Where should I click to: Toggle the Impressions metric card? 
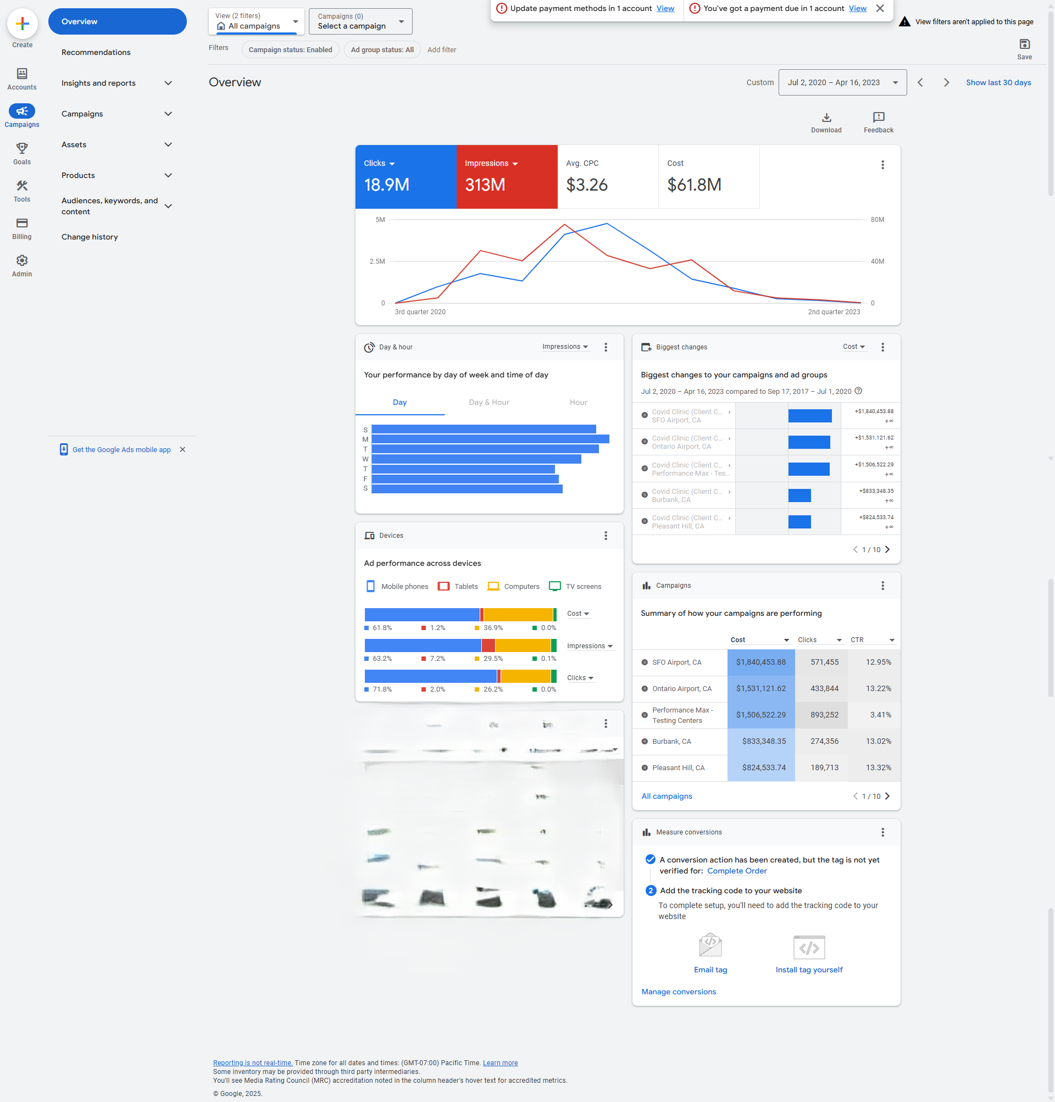pos(506,176)
